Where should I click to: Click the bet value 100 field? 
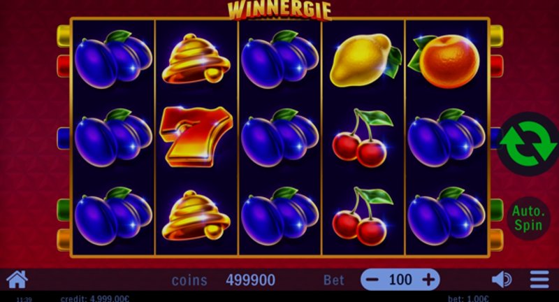tap(400, 280)
